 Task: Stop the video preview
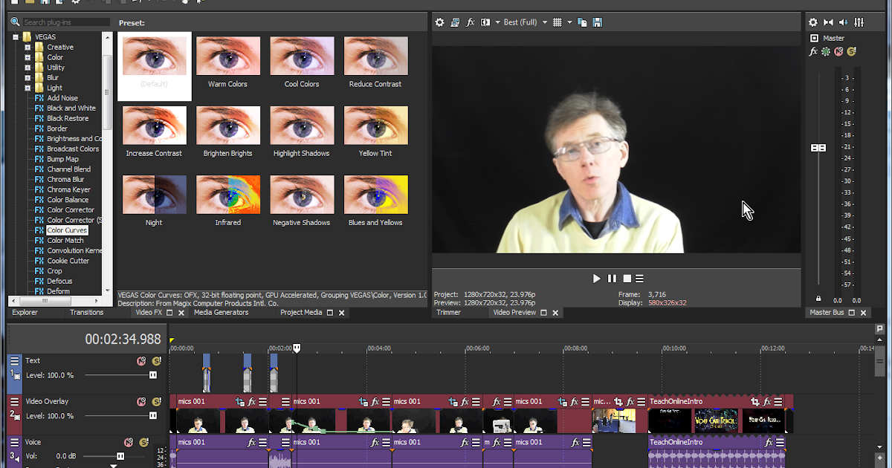[x=627, y=279]
